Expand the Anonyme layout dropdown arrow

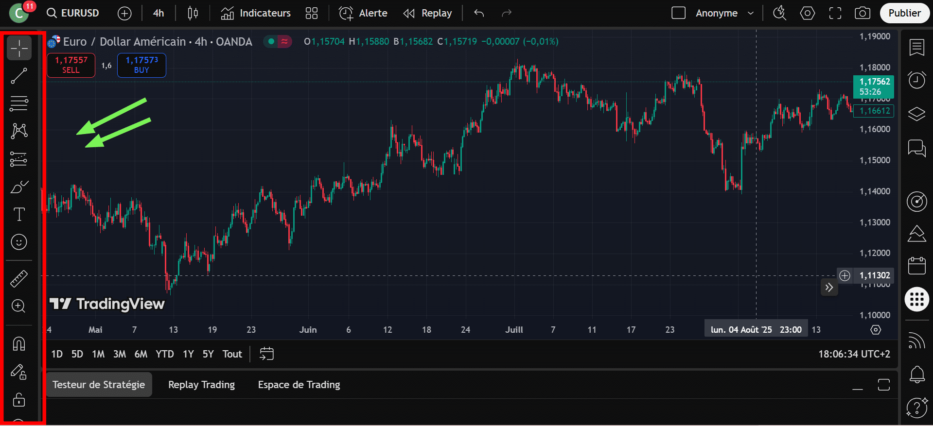pyautogui.click(x=751, y=13)
